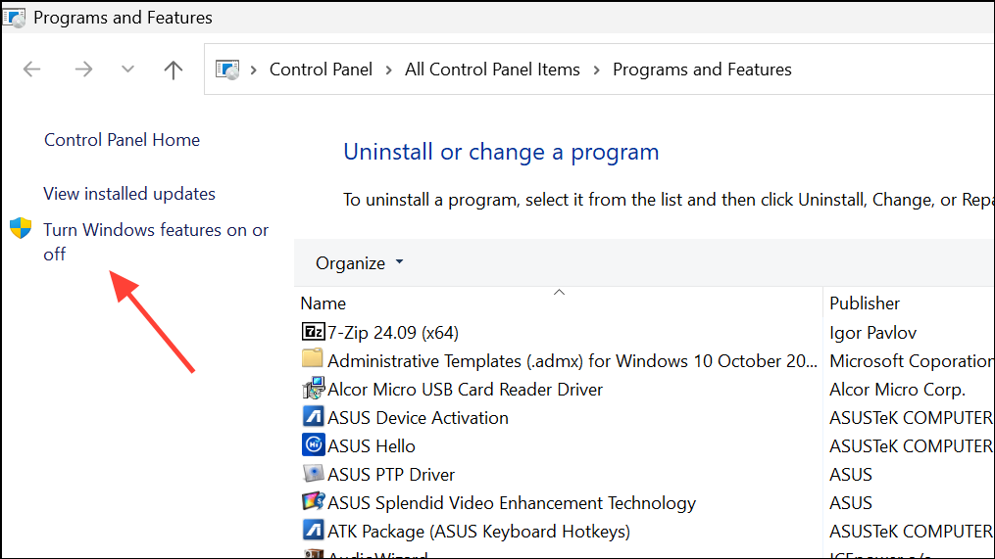Click the ASUS Hello program icon

pyautogui.click(x=312, y=445)
